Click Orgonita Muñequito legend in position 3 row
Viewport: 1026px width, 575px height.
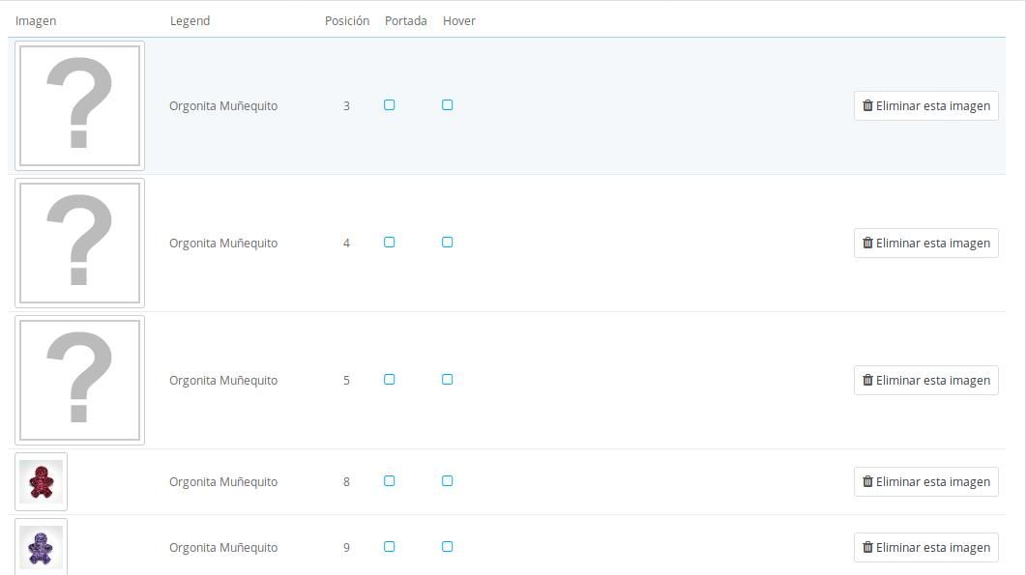click(223, 106)
